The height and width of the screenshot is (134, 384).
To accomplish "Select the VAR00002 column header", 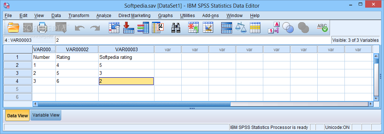I will coord(77,50).
